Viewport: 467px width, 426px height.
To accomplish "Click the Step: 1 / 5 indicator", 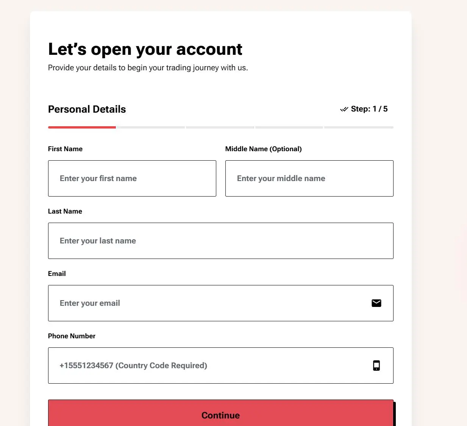I will (369, 109).
